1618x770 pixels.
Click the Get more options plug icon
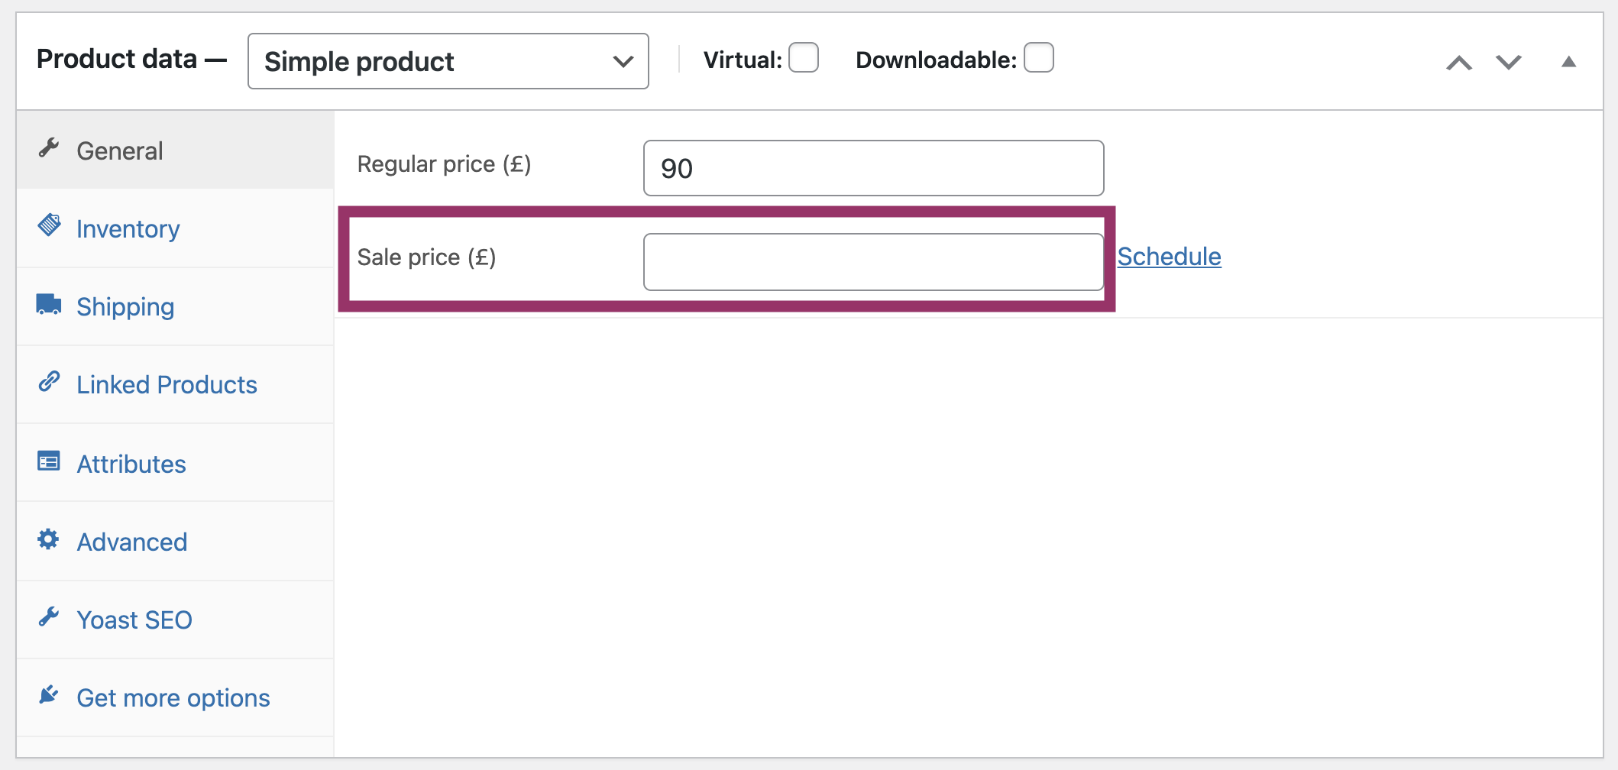49,694
